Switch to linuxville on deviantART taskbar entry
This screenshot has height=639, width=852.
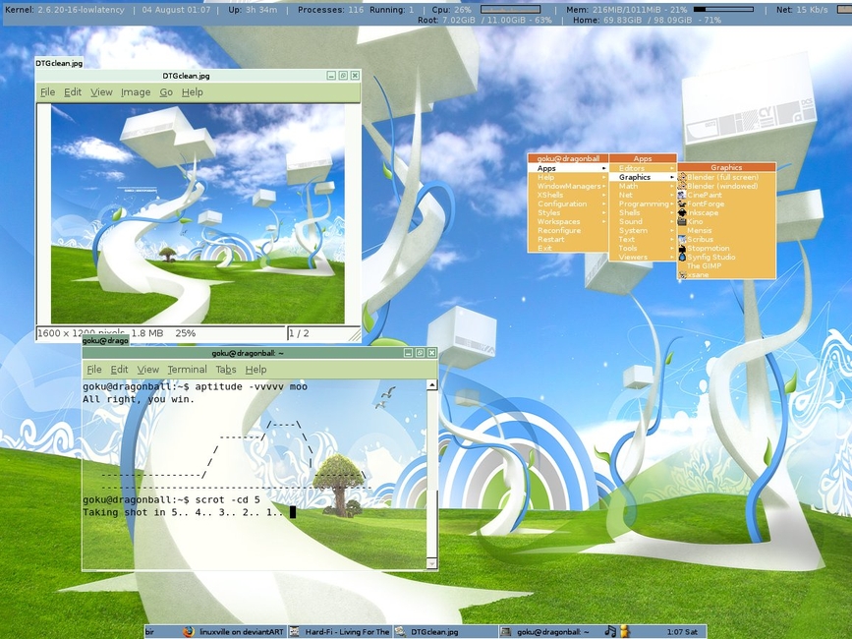tap(235, 631)
